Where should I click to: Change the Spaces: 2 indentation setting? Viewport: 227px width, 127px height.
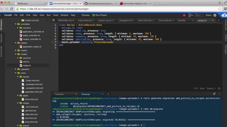coord(211,89)
